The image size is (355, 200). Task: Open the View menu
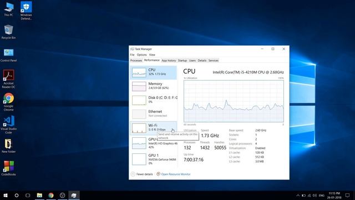[x=152, y=54]
